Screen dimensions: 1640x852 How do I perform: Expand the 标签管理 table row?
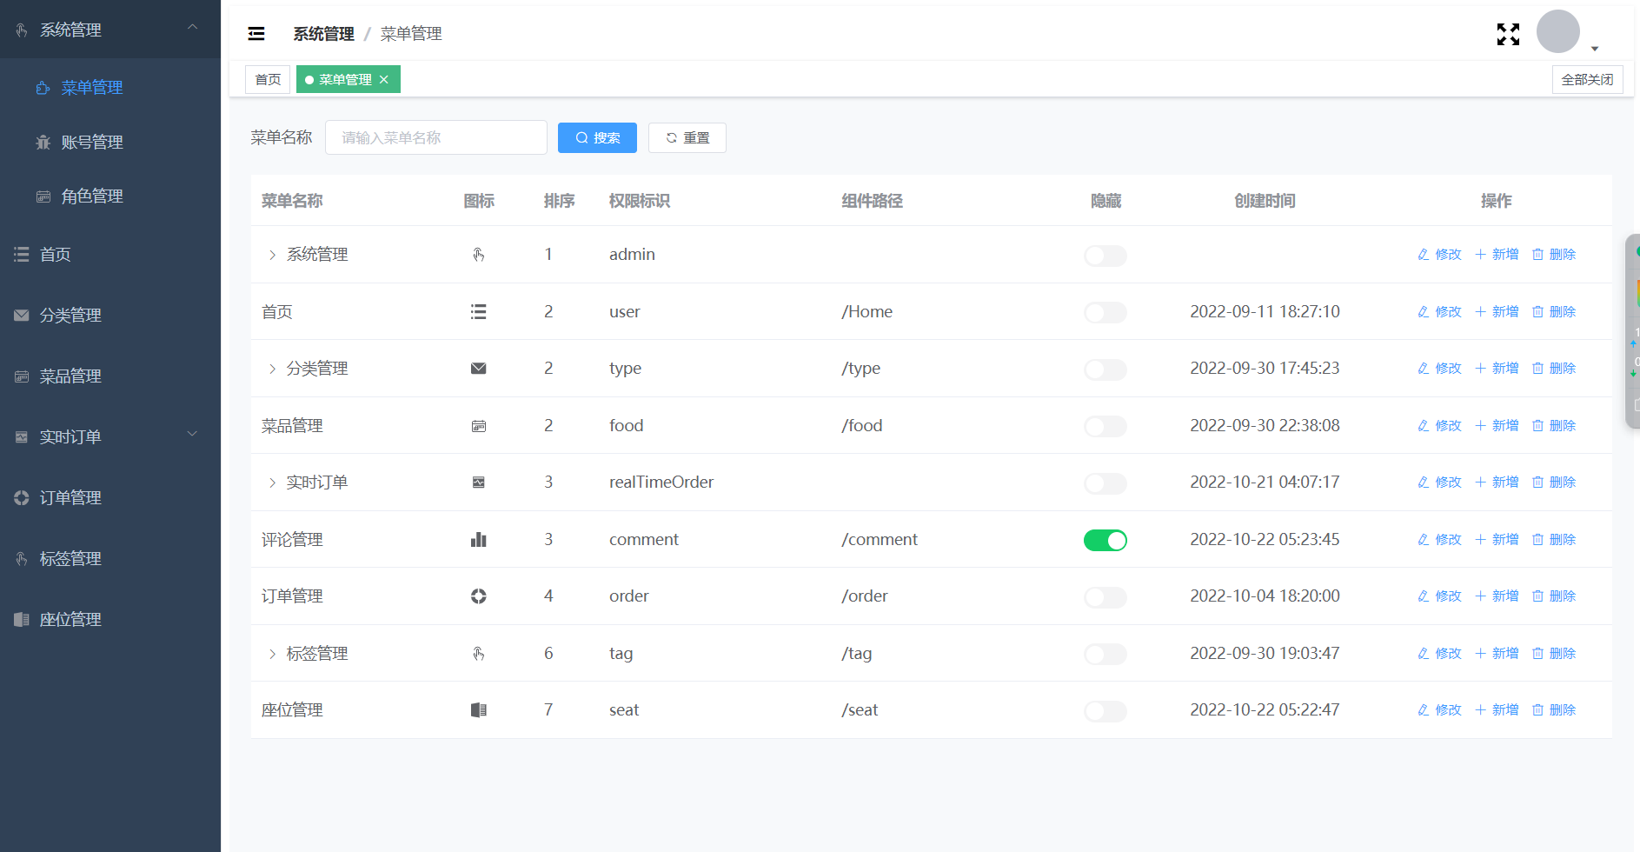pos(272,654)
